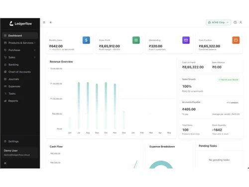Click the back arrow icon

click(51, 22)
